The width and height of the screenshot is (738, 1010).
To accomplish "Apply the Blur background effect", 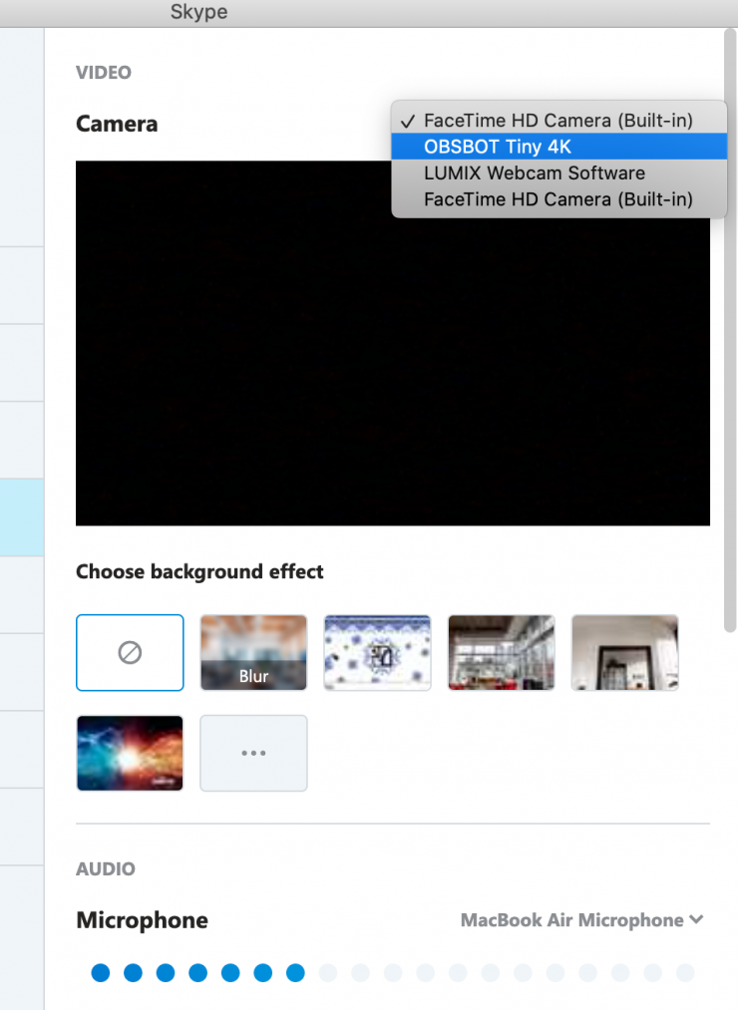I will click(x=253, y=652).
